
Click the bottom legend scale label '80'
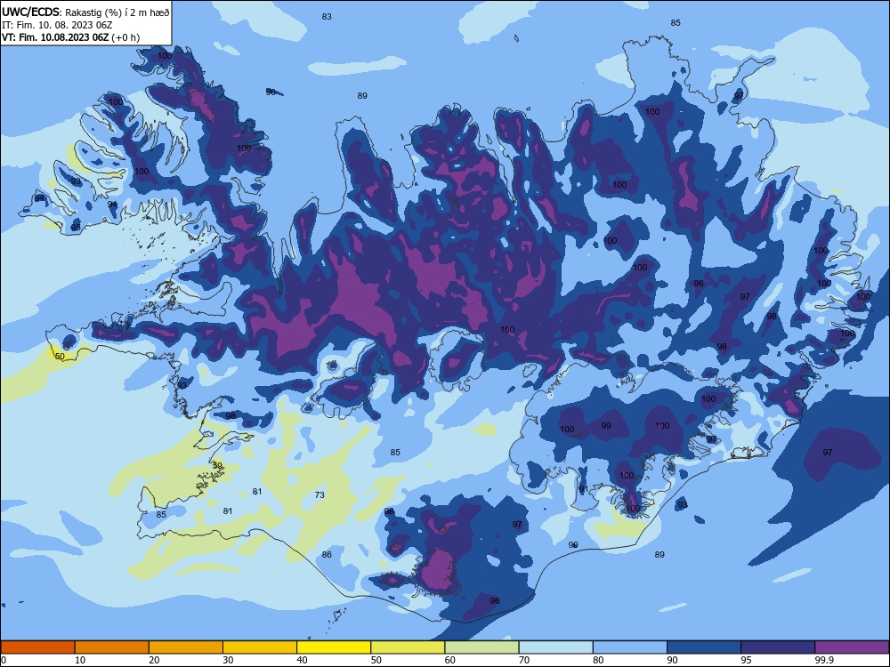[598, 660]
